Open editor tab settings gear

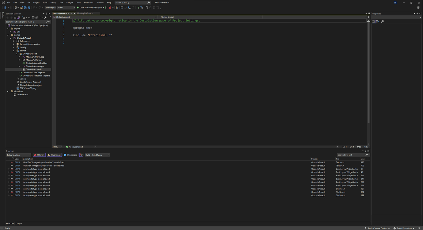point(369,13)
